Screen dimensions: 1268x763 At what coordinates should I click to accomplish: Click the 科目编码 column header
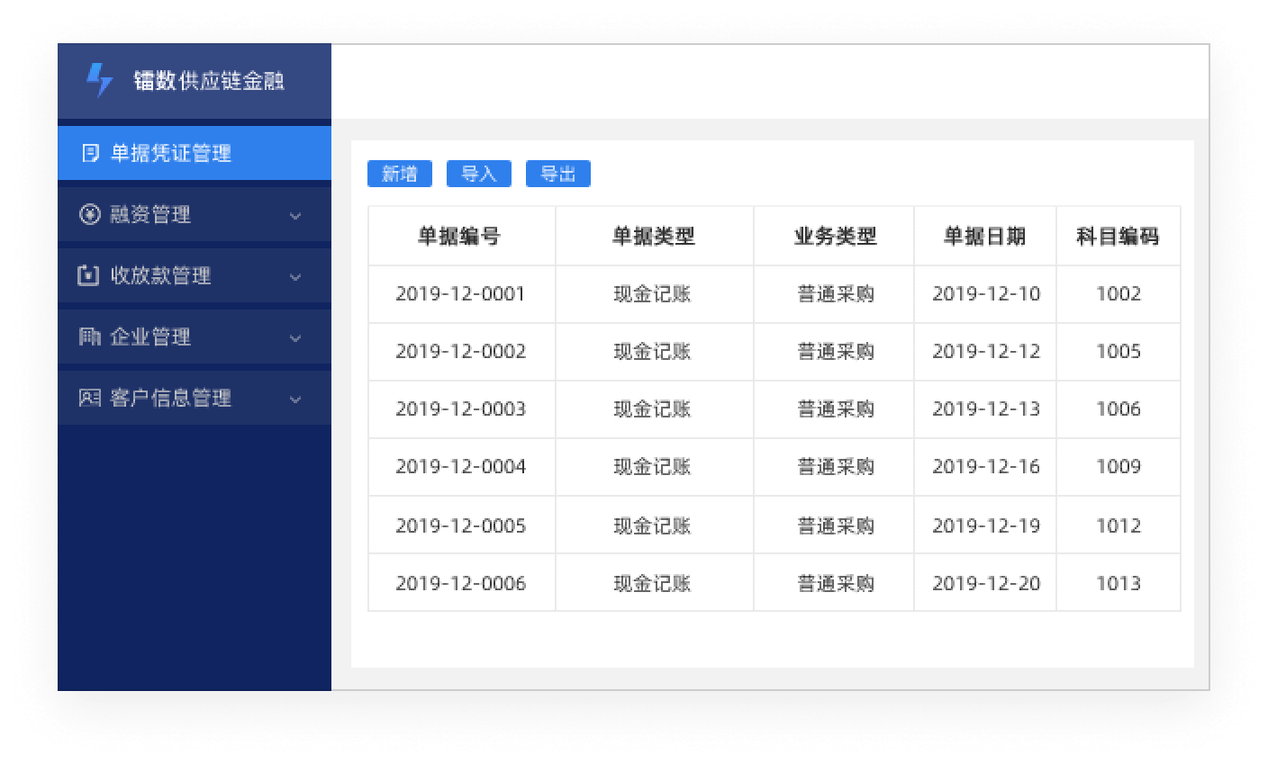(1118, 237)
